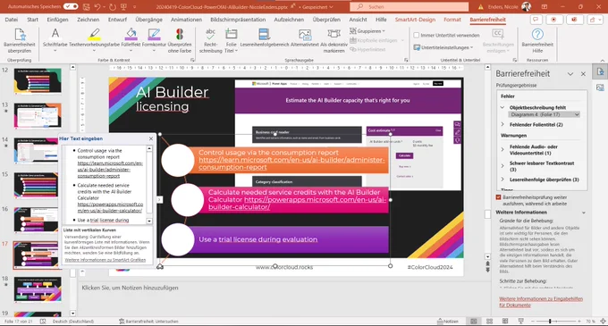
Task: Toggle Automatisches Speichern switch
Action: (x=71, y=6)
